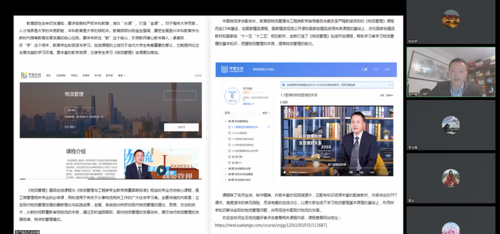Click the flower avatar in the bottom participant tile

coord(450,228)
